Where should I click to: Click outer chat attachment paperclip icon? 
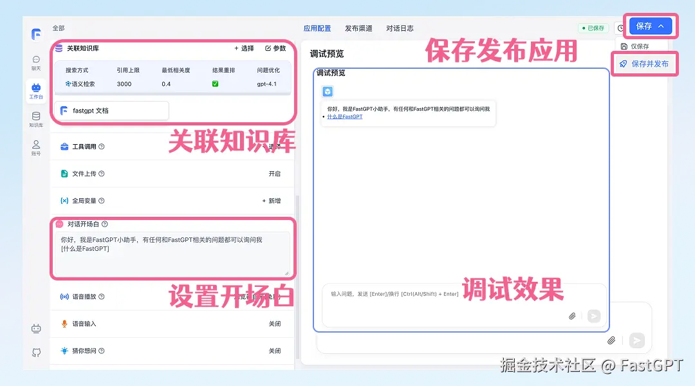611,340
